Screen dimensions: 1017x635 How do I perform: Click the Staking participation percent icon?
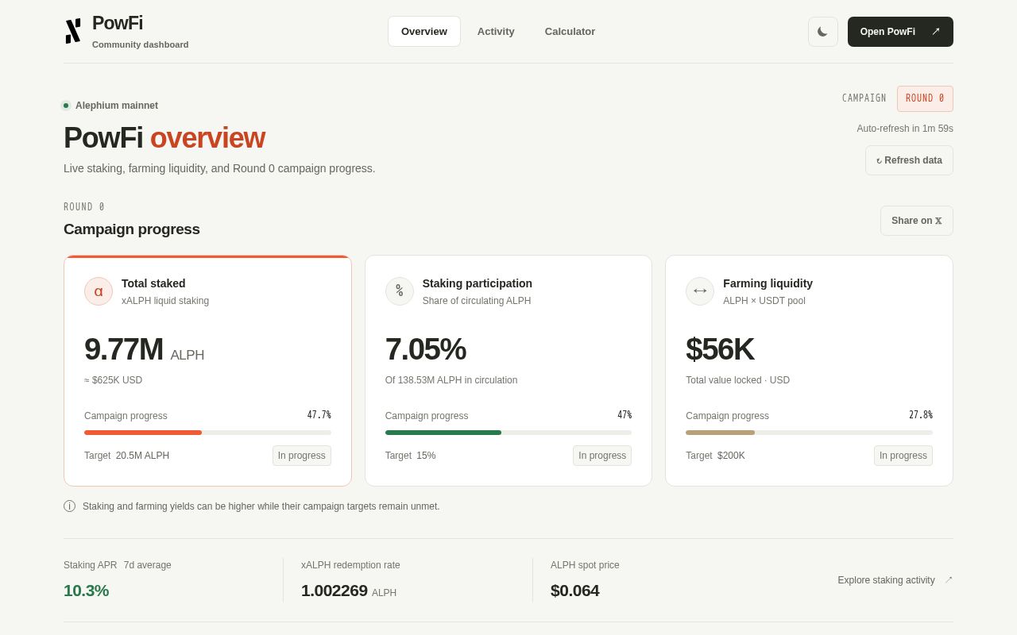(400, 291)
